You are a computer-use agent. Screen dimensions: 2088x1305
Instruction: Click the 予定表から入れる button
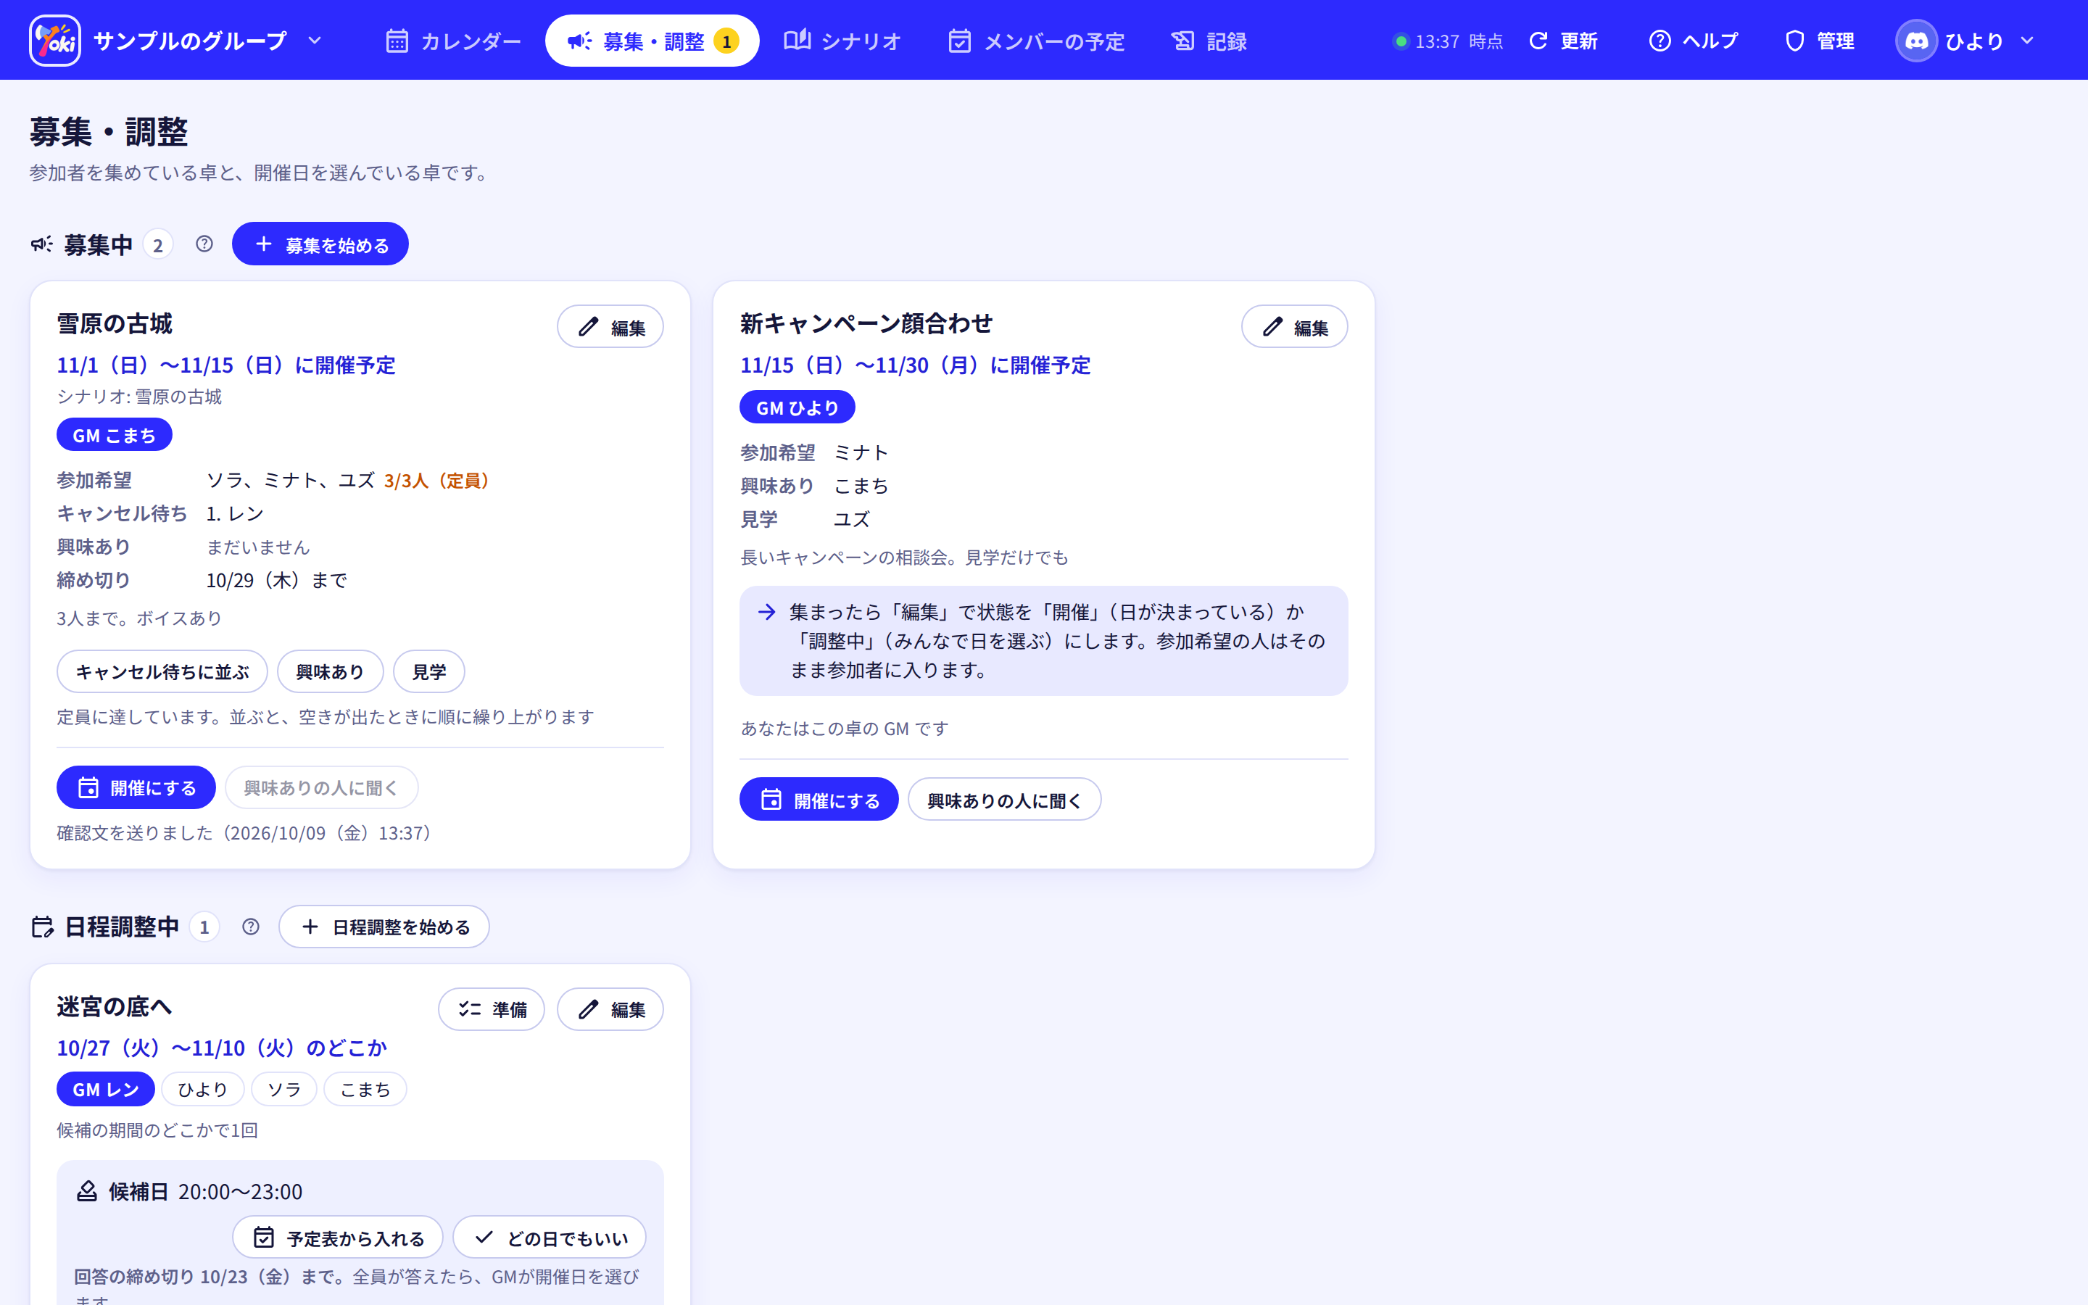tap(337, 1238)
